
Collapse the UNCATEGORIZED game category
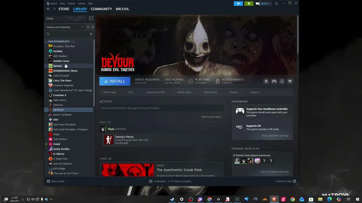coord(46,41)
